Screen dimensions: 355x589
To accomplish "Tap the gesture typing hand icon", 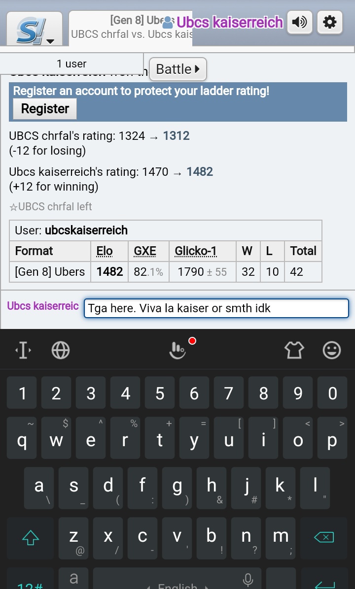I will pos(177,350).
